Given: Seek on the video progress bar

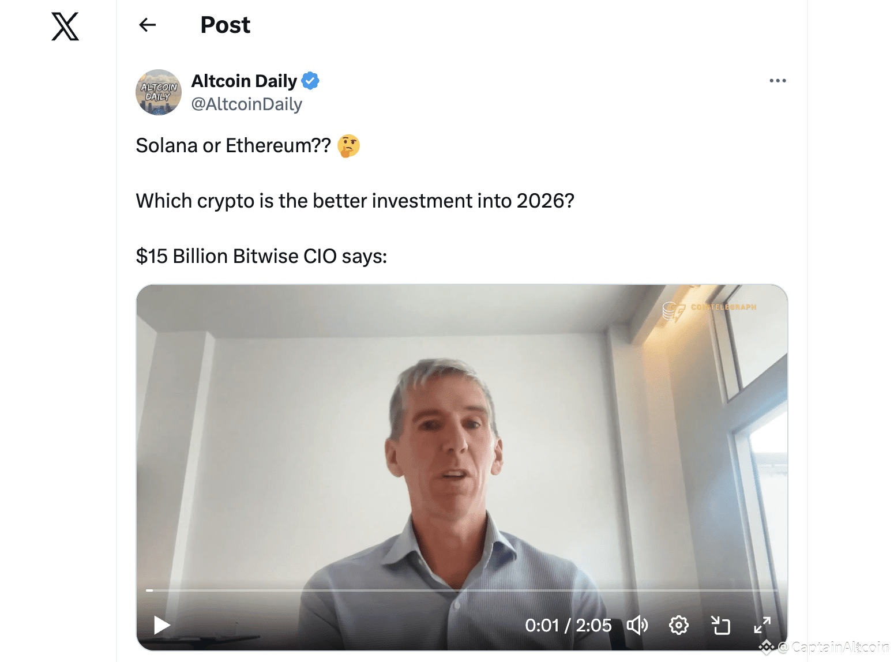Looking at the screenshot, I should pyautogui.click(x=461, y=590).
